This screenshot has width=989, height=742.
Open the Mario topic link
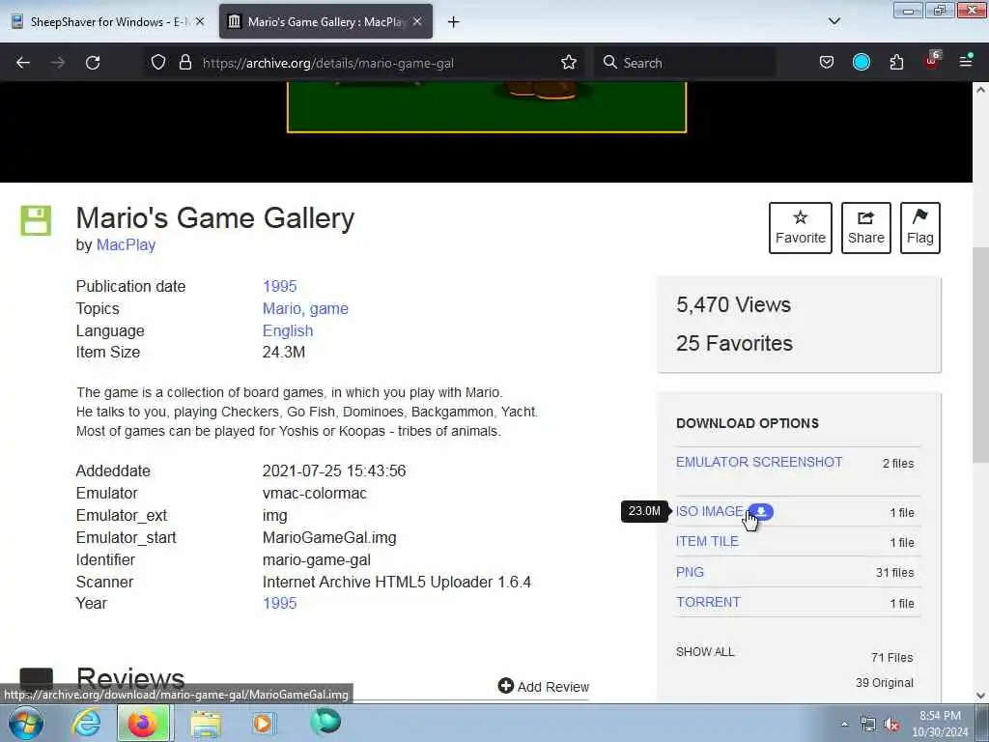(x=282, y=308)
